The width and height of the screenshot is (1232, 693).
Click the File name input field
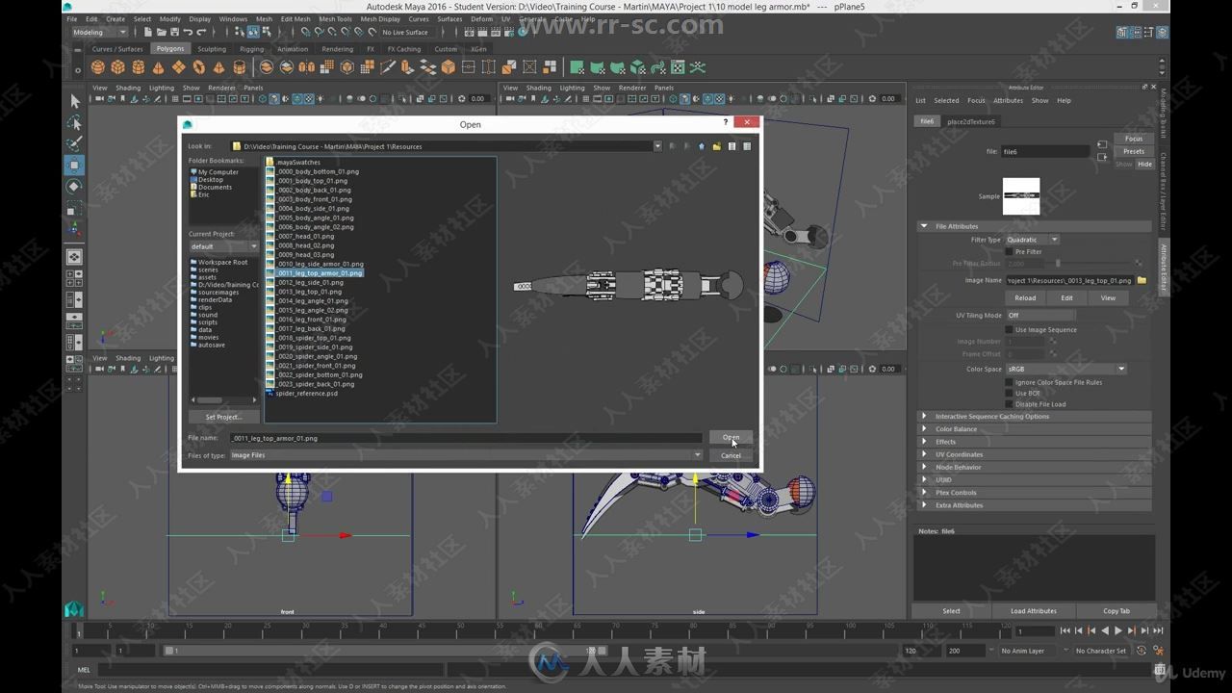[466, 438]
